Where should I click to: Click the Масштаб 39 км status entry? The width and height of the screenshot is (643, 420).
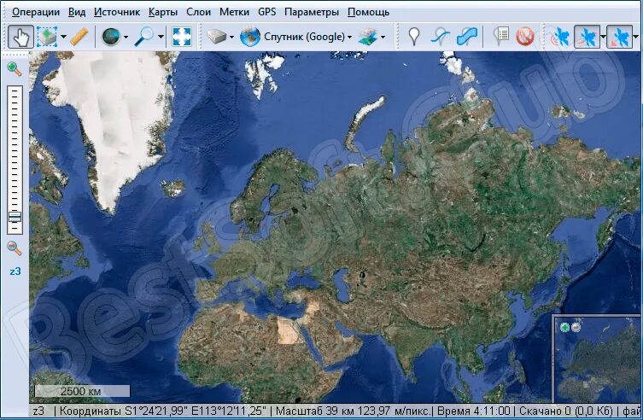(x=353, y=411)
